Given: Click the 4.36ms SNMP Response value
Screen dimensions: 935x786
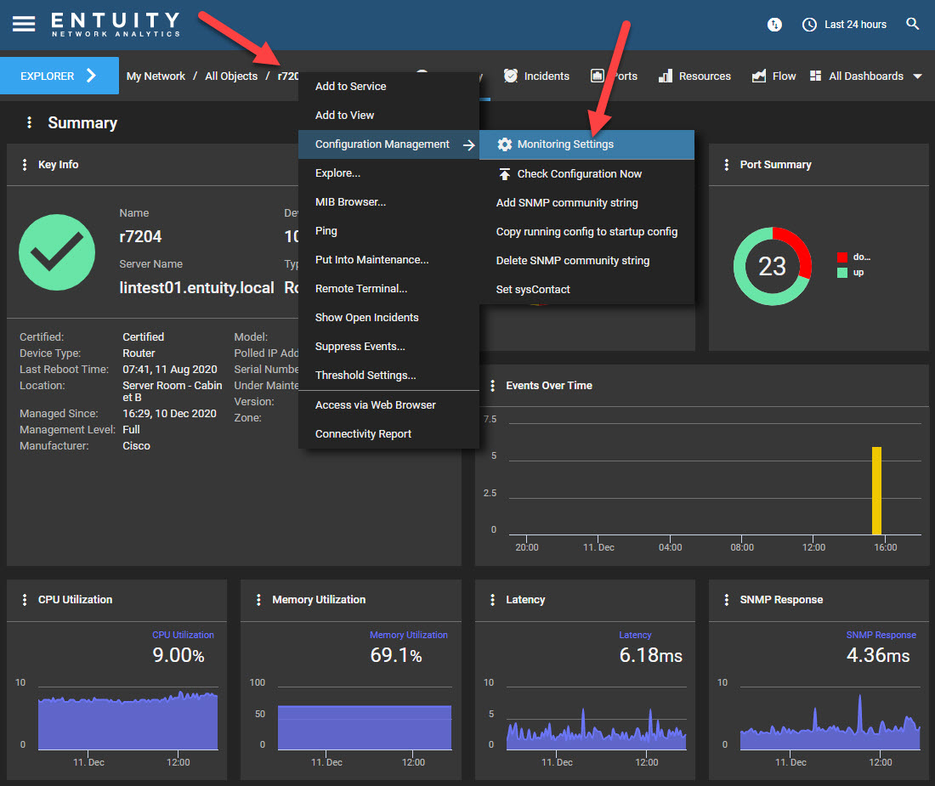Looking at the screenshot, I should click(878, 655).
